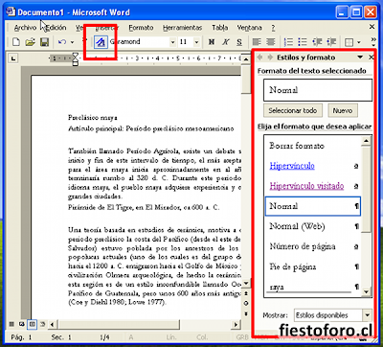Expand the font size 11 dropdown

196,42
